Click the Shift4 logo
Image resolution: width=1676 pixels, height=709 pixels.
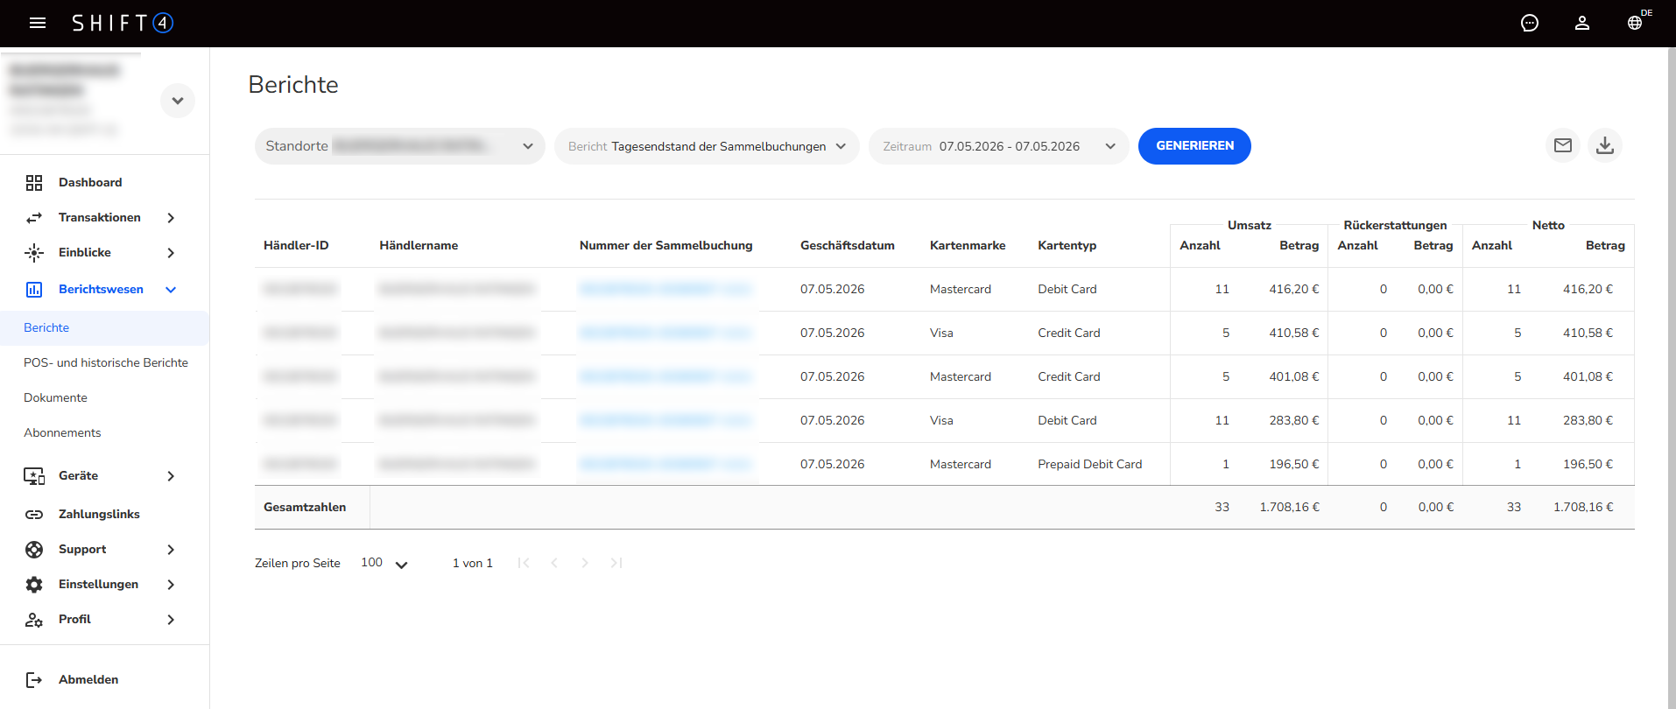(x=123, y=23)
